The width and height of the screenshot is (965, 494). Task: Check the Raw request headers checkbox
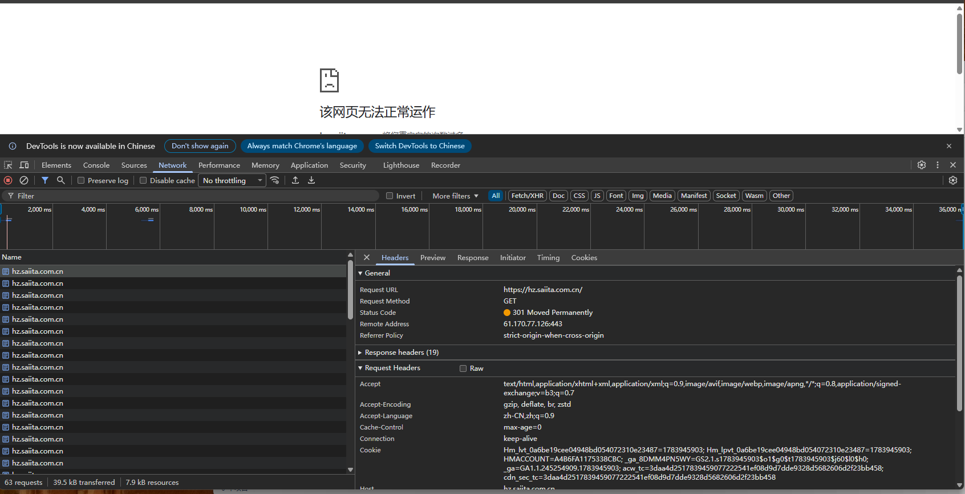coord(463,369)
